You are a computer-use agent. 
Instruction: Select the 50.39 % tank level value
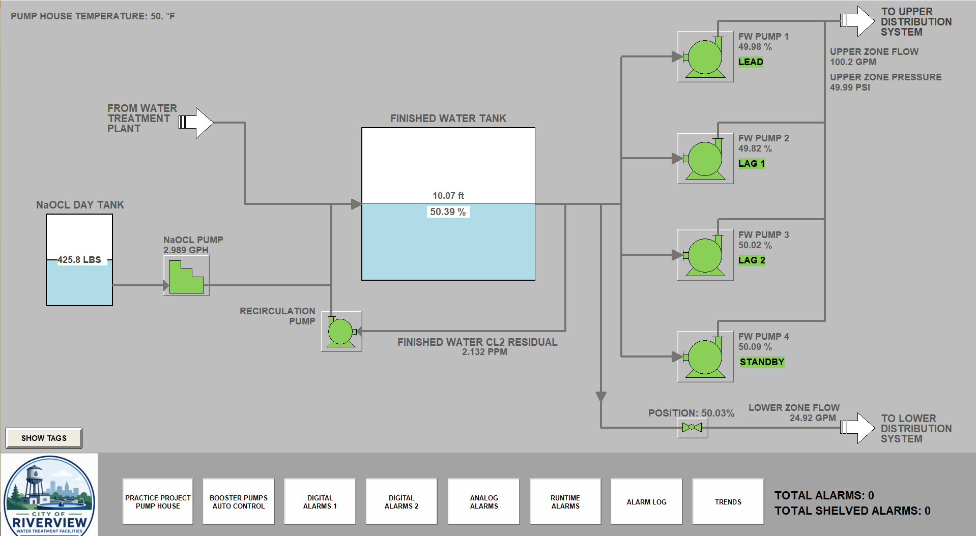(448, 212)
